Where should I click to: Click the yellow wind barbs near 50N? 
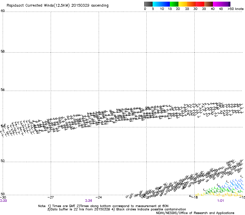[x=219, y=194]
